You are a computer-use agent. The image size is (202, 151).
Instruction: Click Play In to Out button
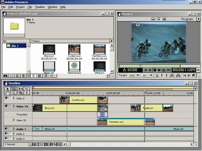click(168, 70)
